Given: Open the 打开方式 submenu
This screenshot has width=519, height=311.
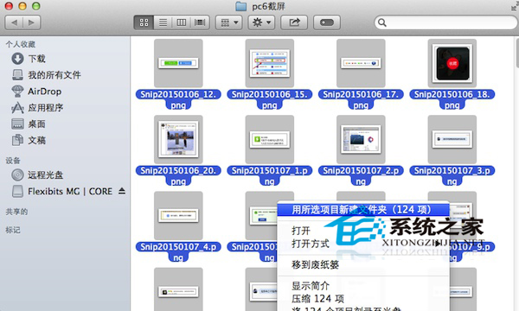Looking at the screenshot, I should (x=363, y=244).
